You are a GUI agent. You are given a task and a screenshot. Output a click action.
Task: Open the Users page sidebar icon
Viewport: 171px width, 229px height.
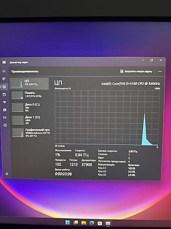(x=5, y=110)
